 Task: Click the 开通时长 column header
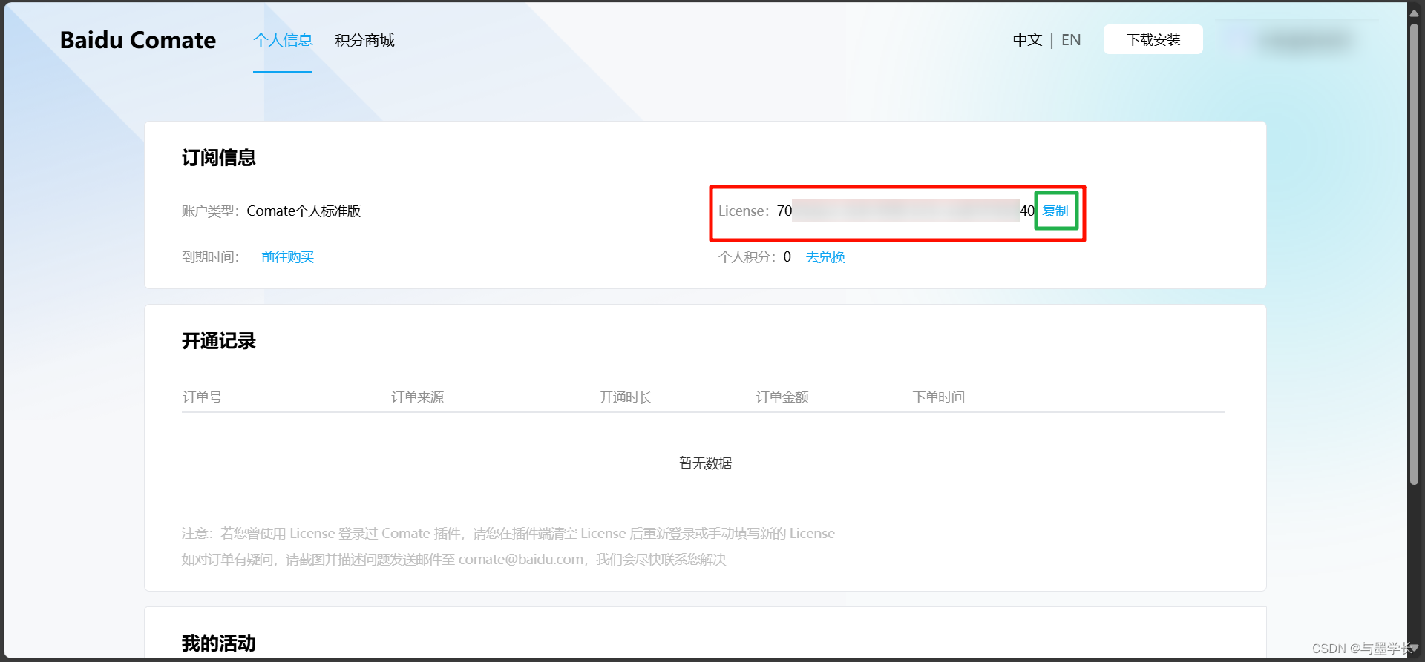coord(626,397)
